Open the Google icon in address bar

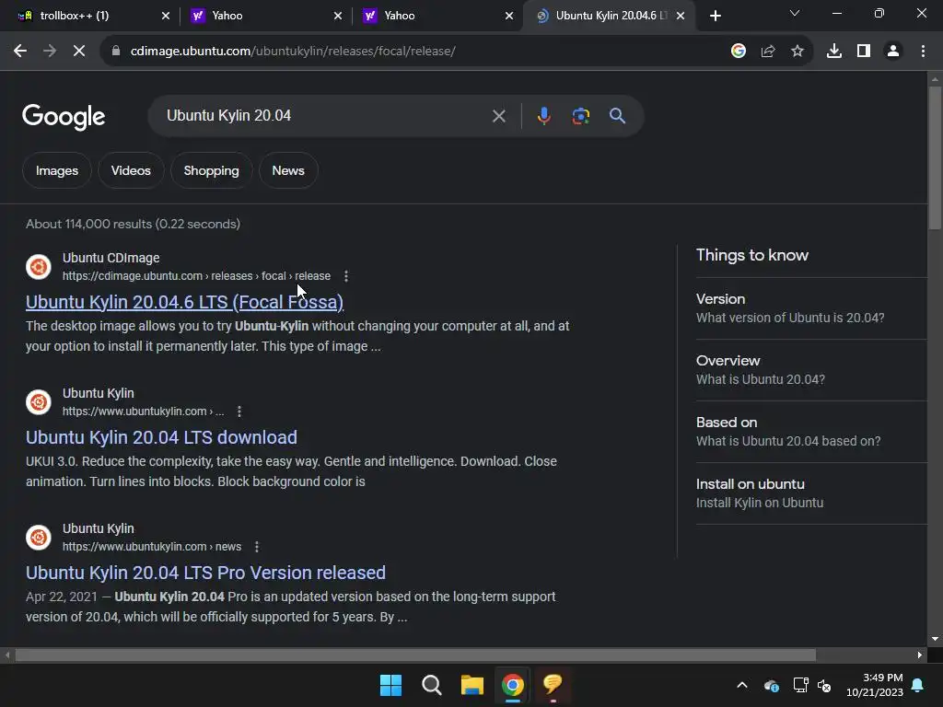(739, 52)
